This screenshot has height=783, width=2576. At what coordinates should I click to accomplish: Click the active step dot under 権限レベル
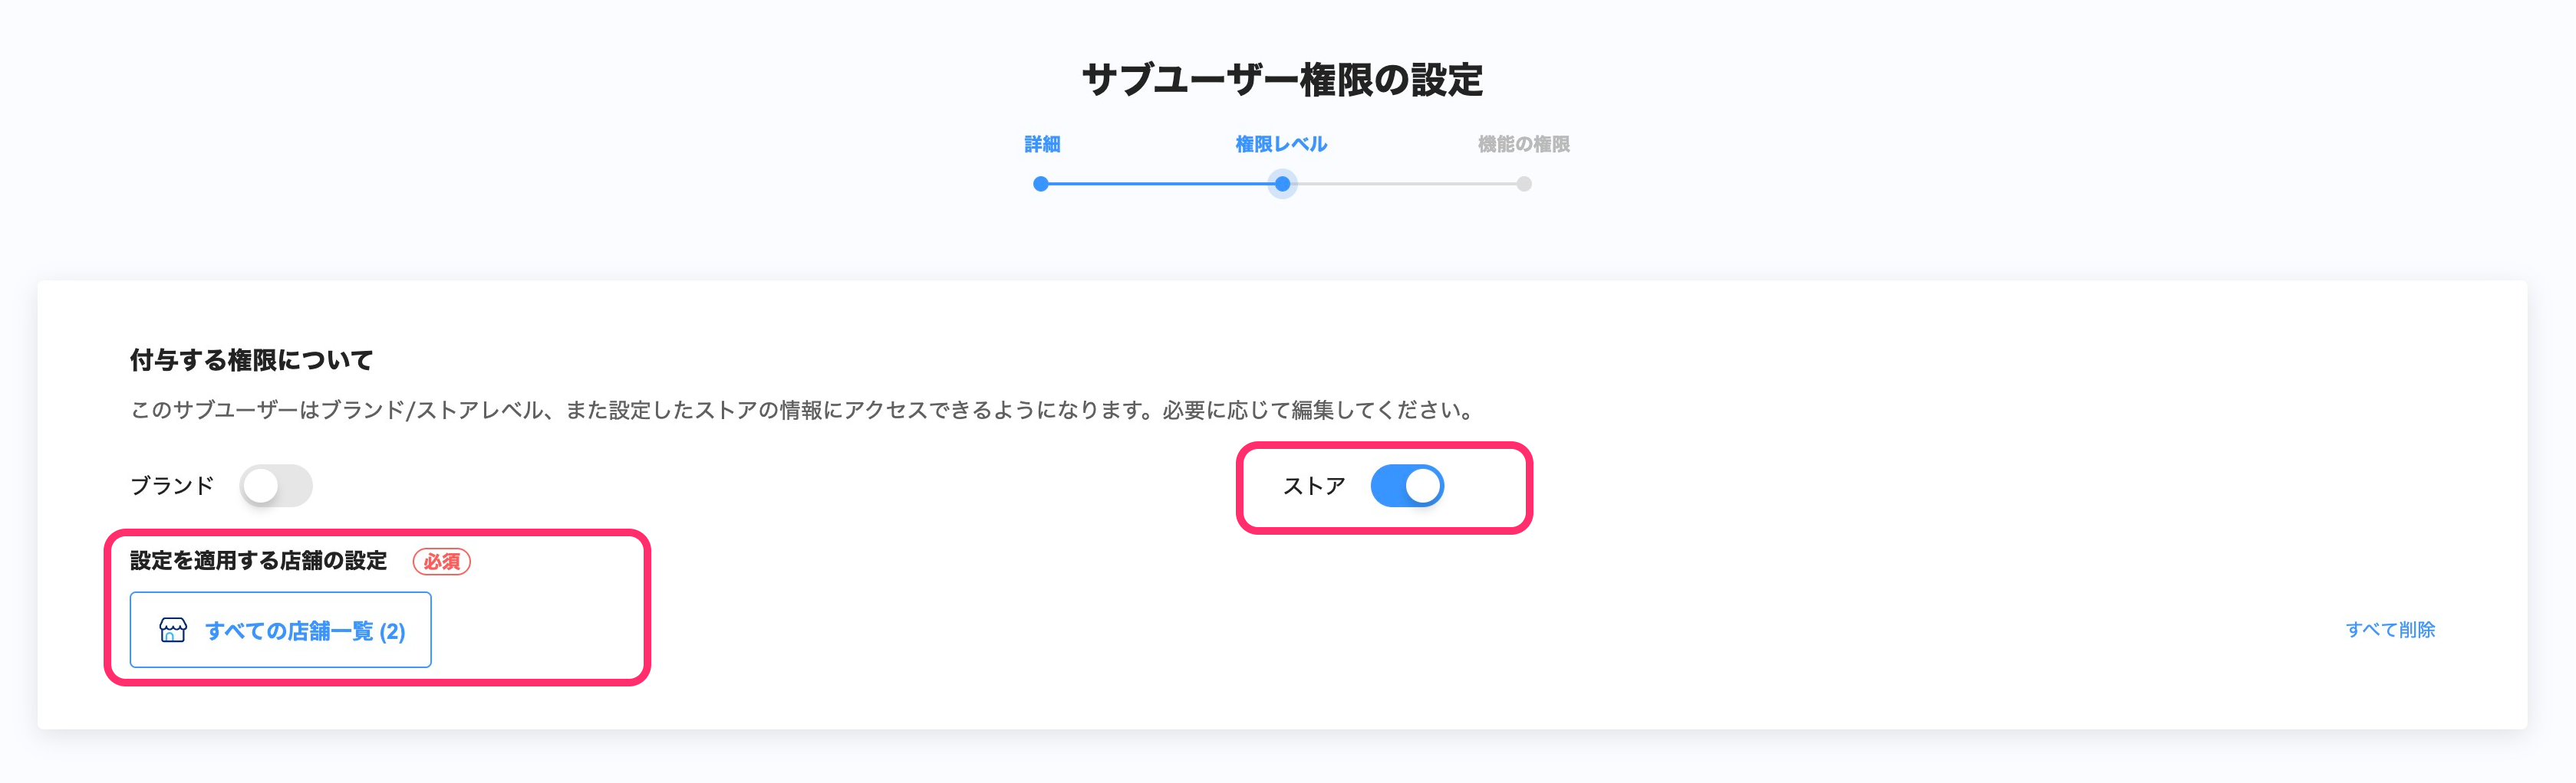point(1282,184)
